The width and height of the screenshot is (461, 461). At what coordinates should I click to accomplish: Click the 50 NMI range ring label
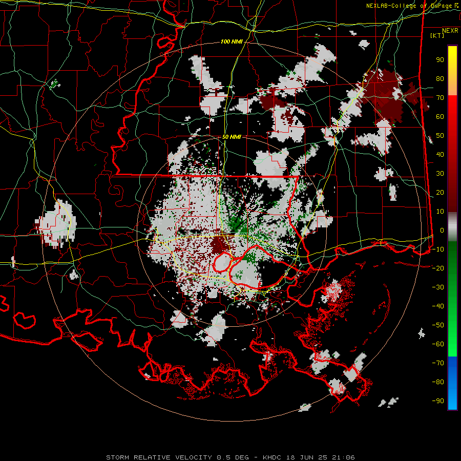coord(232,137)
